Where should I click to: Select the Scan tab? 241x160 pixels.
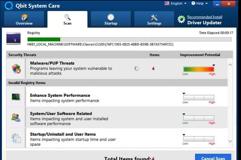coord(67,19)
